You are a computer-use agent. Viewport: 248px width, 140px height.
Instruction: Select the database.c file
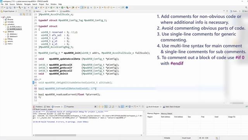[12, 34]
